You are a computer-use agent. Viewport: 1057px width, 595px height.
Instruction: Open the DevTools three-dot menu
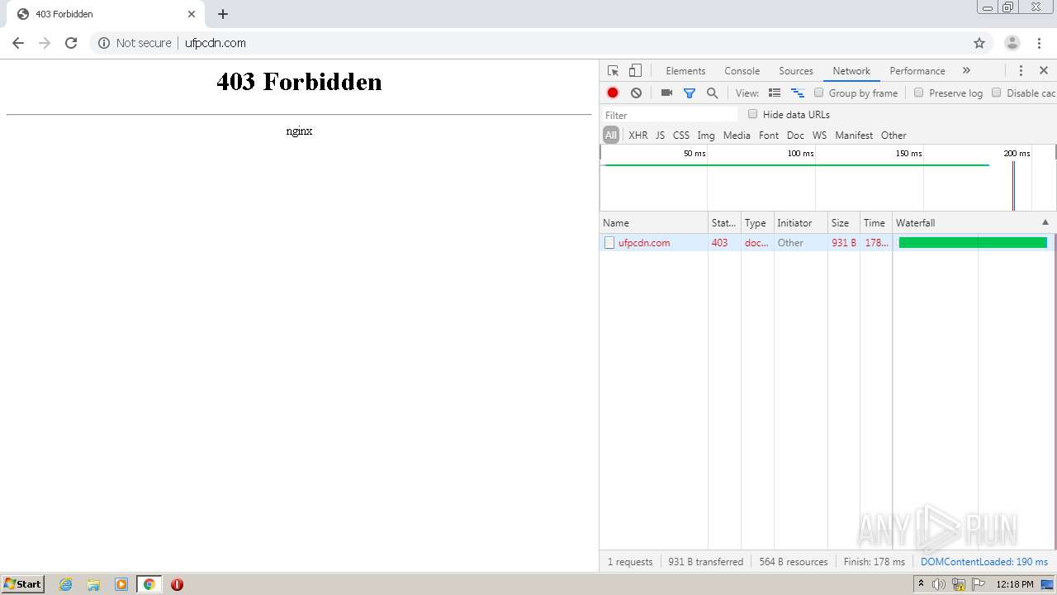(1021, 71)
